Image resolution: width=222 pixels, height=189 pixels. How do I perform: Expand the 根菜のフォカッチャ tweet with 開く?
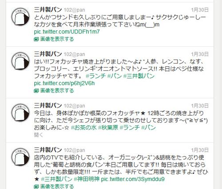click(x=39, y=135)
